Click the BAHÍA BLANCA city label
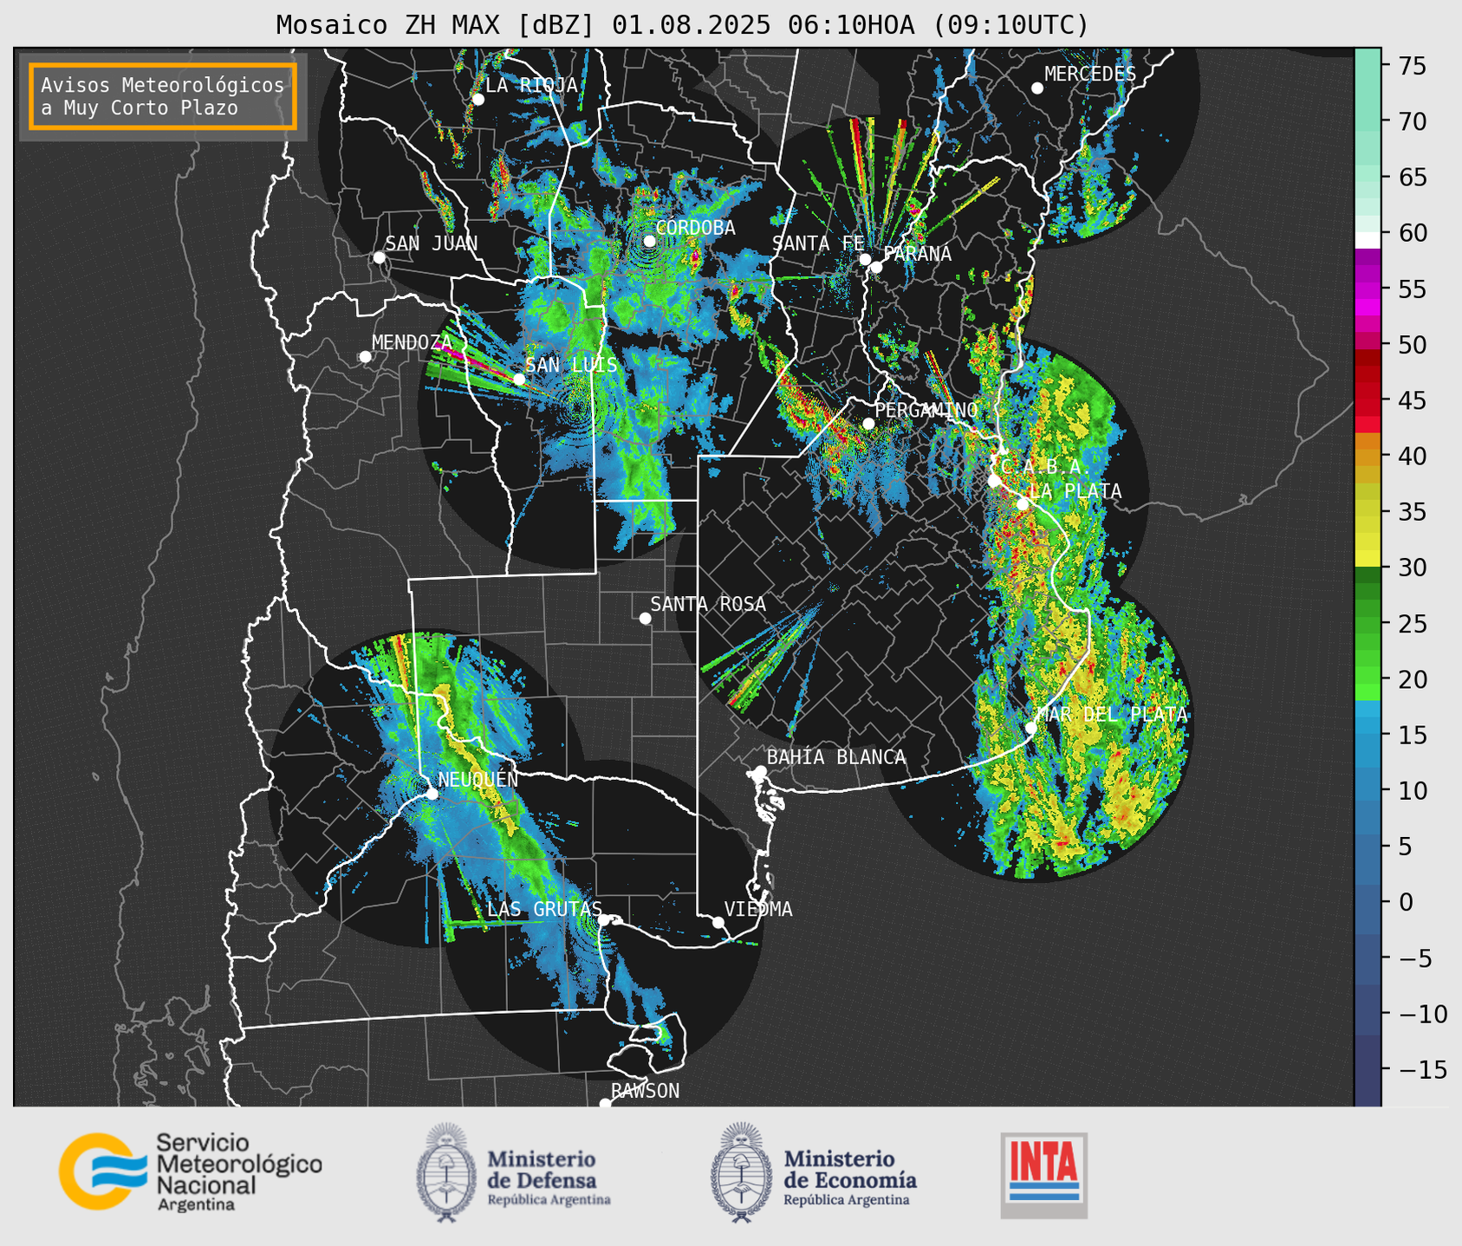This screenshot has height=1246, width=1462. point(836,757)
